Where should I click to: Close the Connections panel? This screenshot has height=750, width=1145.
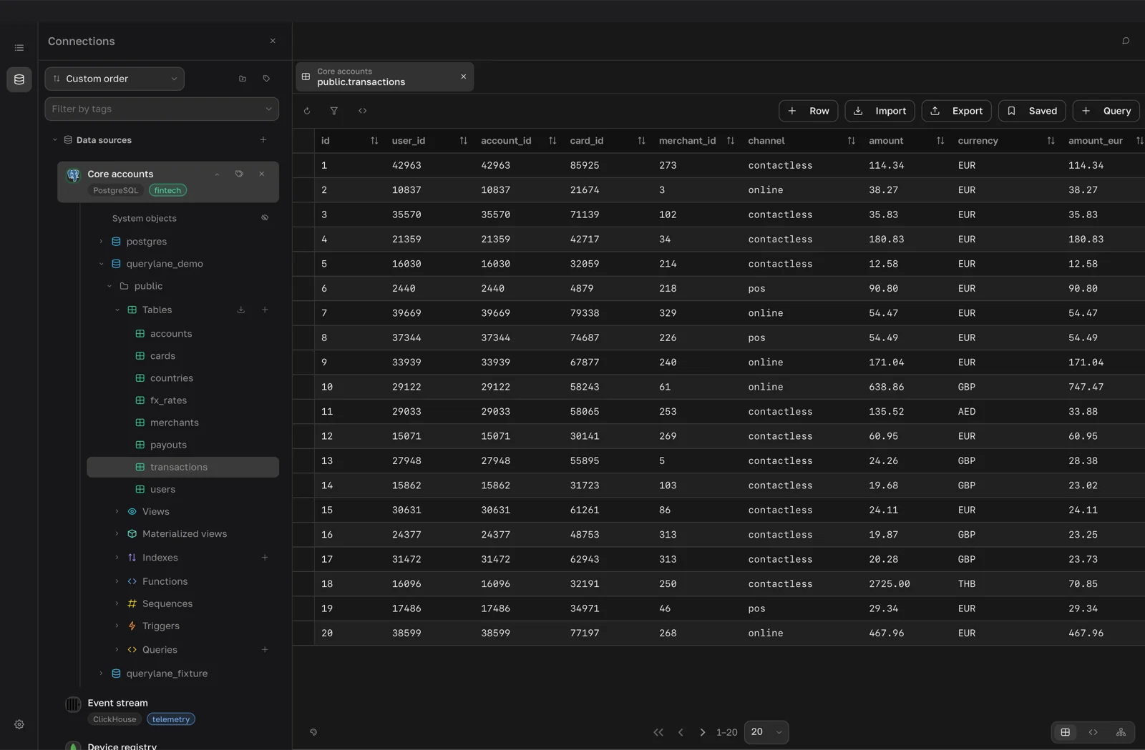pyautogui.click(x=273, y=41)
